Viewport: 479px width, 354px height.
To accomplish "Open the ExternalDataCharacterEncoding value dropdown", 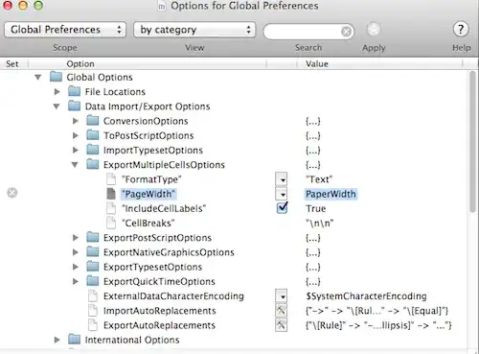I will [x=282, y=295].
